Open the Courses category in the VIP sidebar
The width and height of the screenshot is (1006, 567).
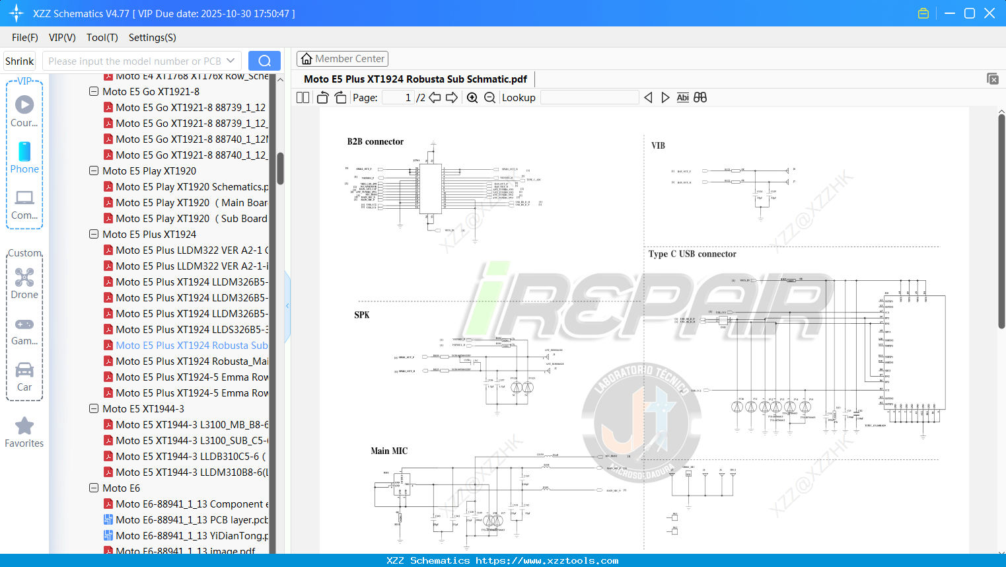click(24, 111)
